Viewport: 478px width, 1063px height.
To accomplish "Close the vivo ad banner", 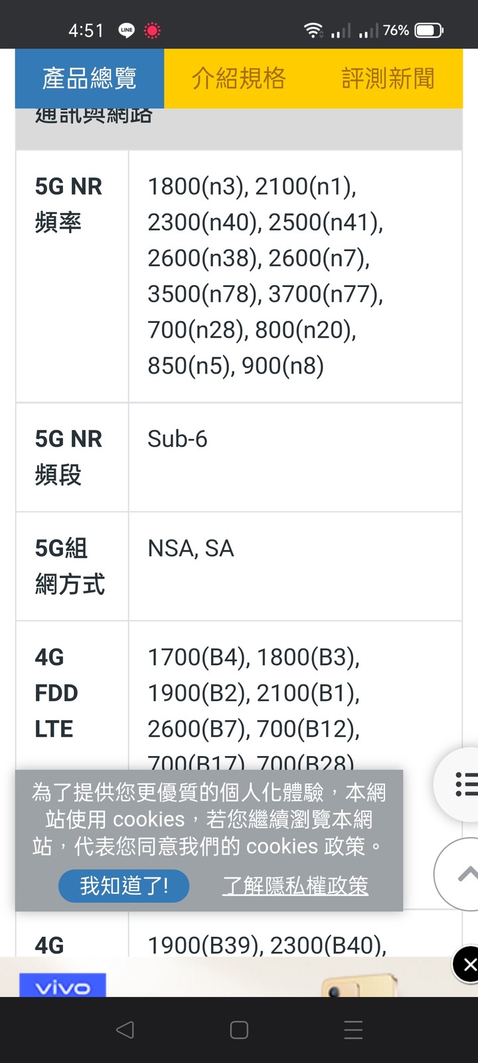I will click(467, 965).
